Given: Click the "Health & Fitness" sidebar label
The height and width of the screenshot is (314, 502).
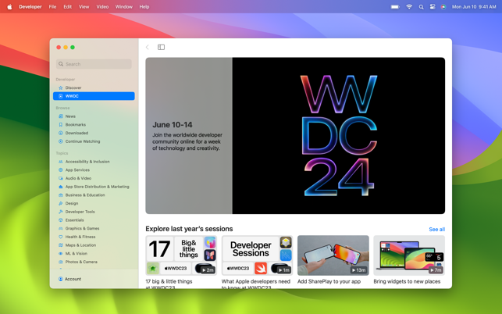Looking at the screenshot, I should click(x=80, y=237).
